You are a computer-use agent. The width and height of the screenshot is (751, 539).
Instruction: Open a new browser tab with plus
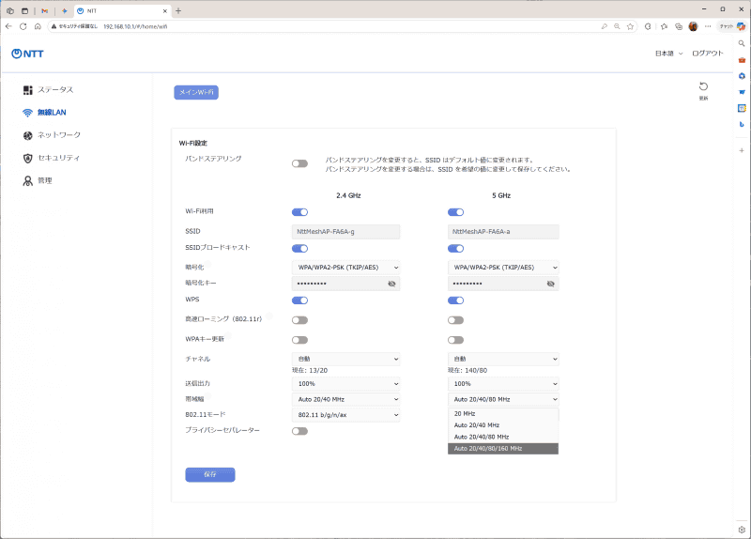click(178, 10)
